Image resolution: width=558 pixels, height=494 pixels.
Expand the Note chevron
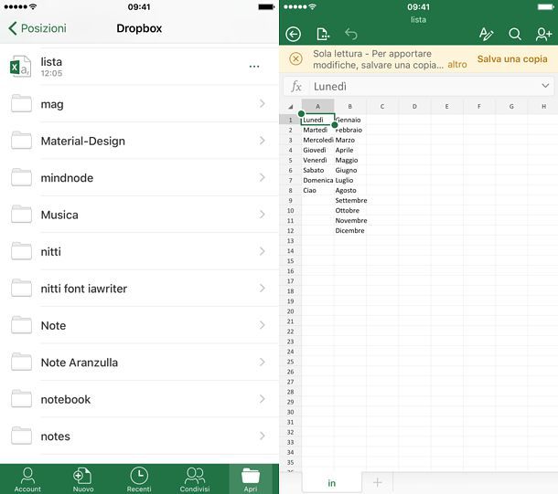(263, 325)
